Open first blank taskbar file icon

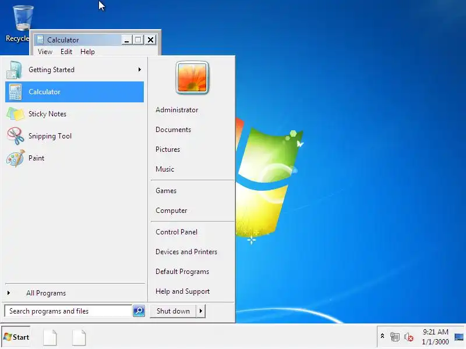click(50, 337)
